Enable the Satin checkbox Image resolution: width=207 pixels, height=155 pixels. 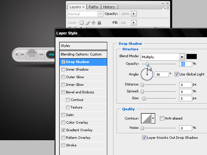(x=63, y=115)
